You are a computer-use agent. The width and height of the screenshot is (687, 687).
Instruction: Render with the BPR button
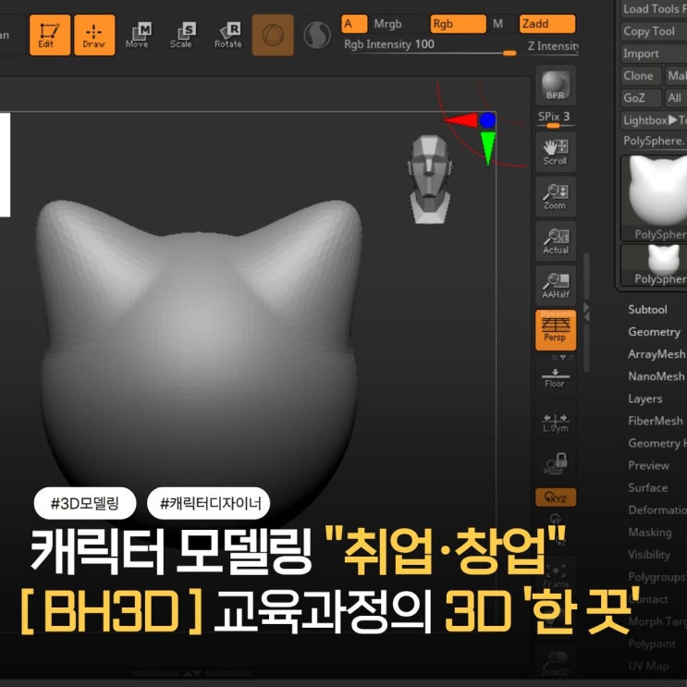[x=555, y=85]
